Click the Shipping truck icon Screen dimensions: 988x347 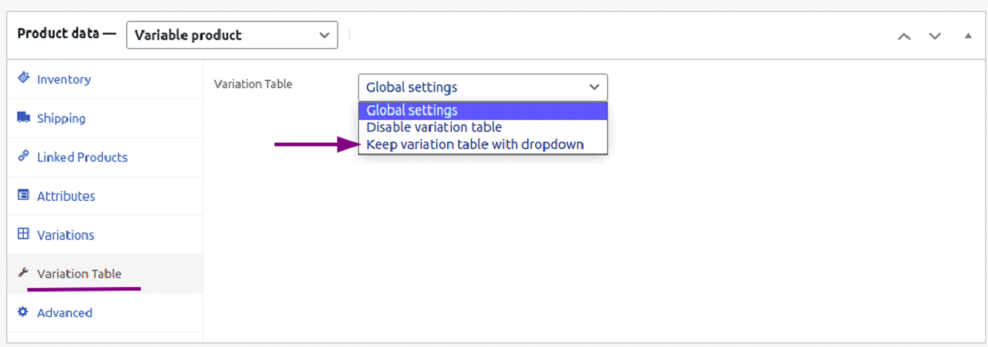click(24, 117)
